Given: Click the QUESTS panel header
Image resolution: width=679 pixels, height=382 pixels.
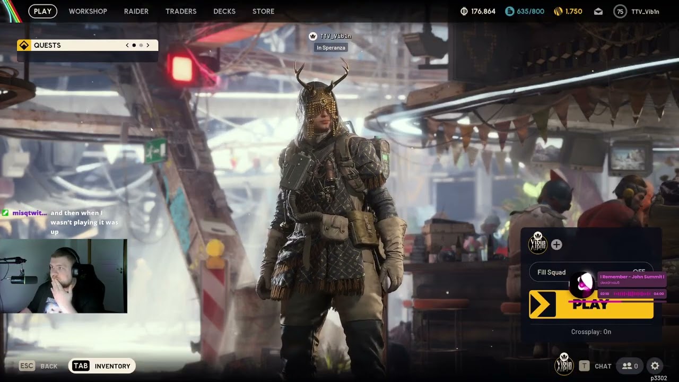Looking at the screenshot, I should 88,45.
